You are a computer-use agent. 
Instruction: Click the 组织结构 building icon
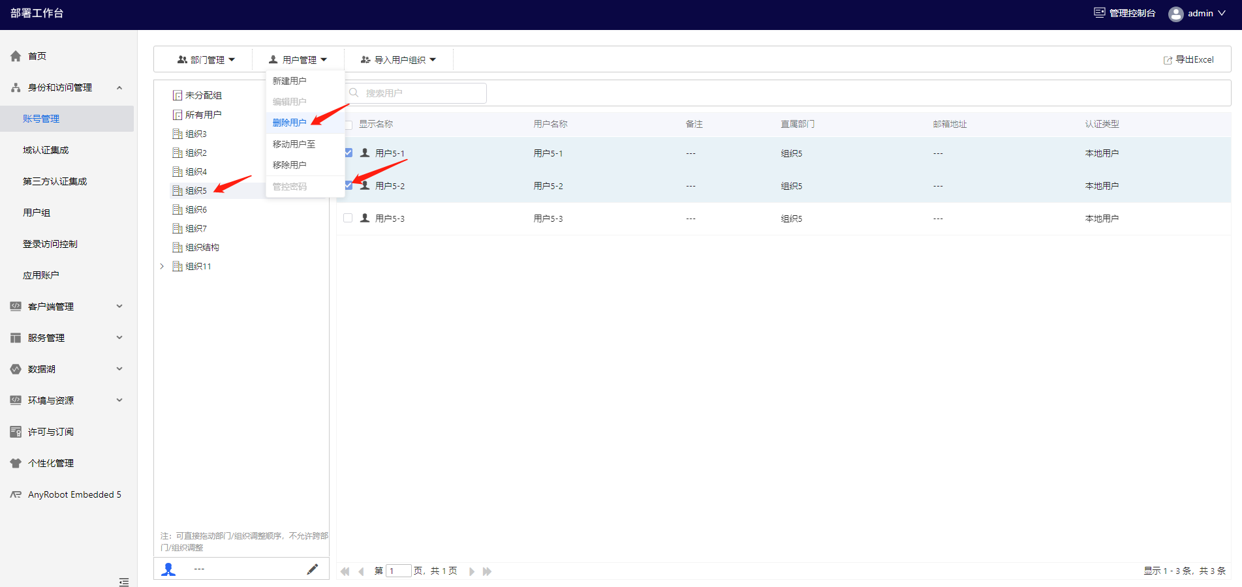(x=178, y=247)
